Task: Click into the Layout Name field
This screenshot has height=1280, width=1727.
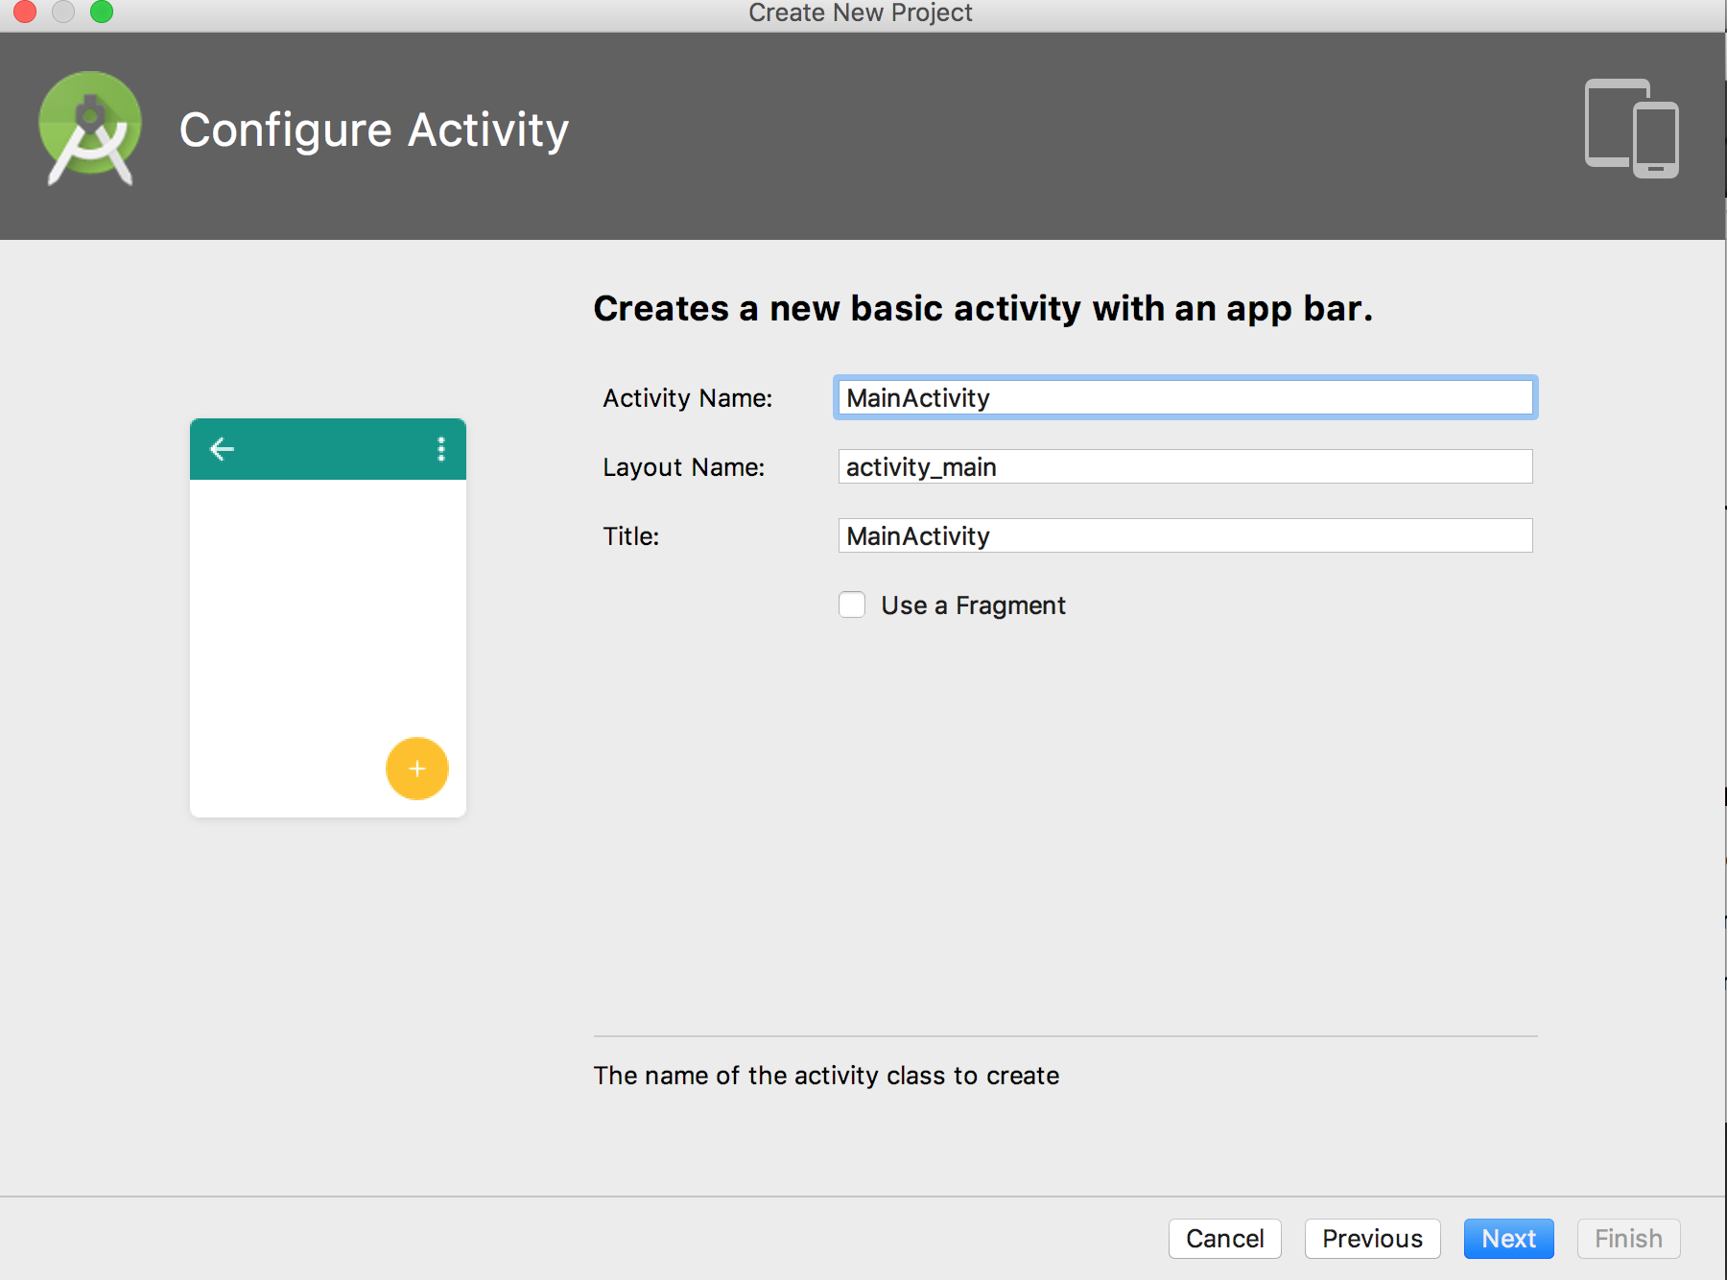Action: point(1185,466)
